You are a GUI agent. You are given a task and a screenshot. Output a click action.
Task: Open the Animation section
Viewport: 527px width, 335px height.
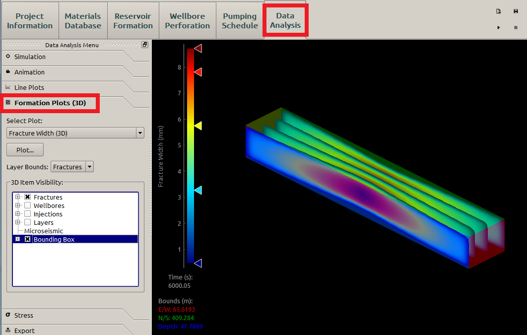[30, 72]
